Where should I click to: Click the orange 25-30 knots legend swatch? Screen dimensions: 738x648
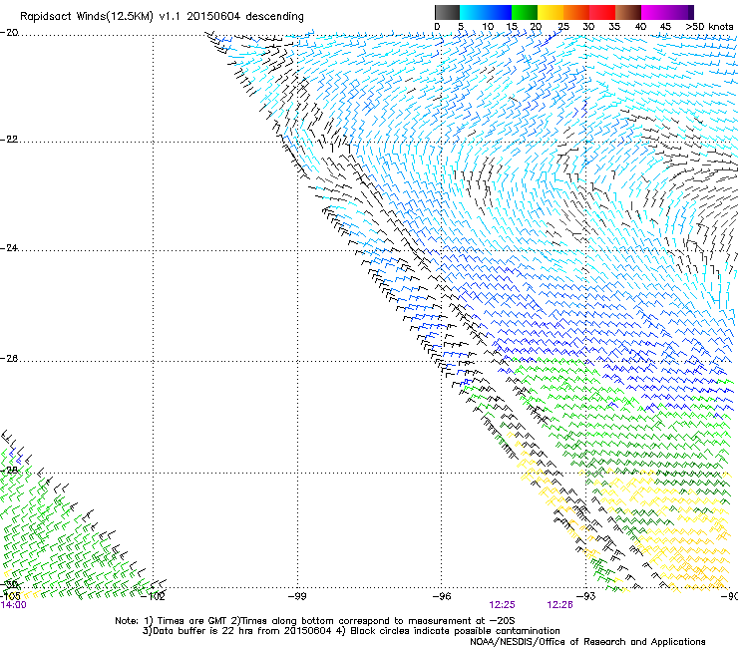point(576,12)
